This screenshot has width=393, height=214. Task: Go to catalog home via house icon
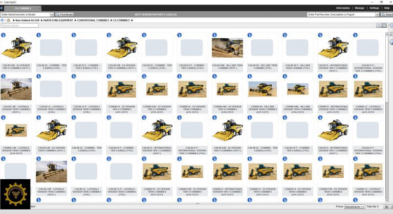click(9, 20)
